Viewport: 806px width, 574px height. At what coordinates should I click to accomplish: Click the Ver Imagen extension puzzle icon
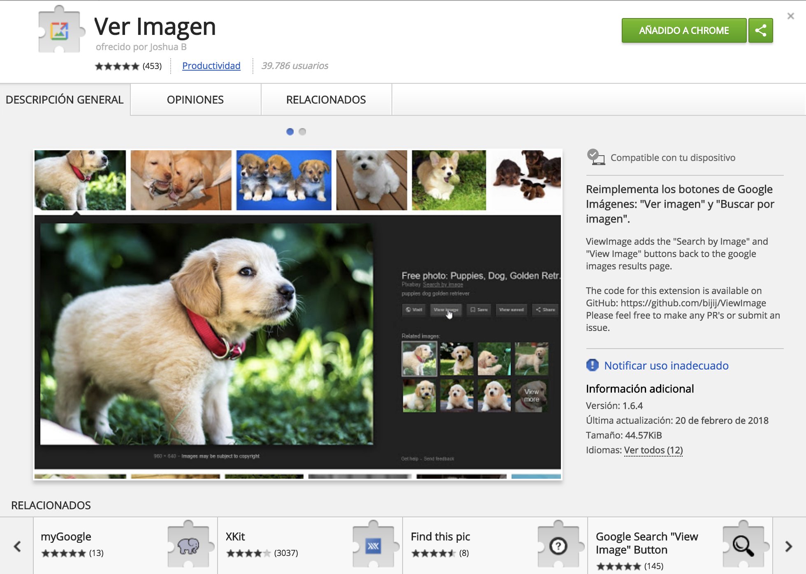click(x=61, y=30)
